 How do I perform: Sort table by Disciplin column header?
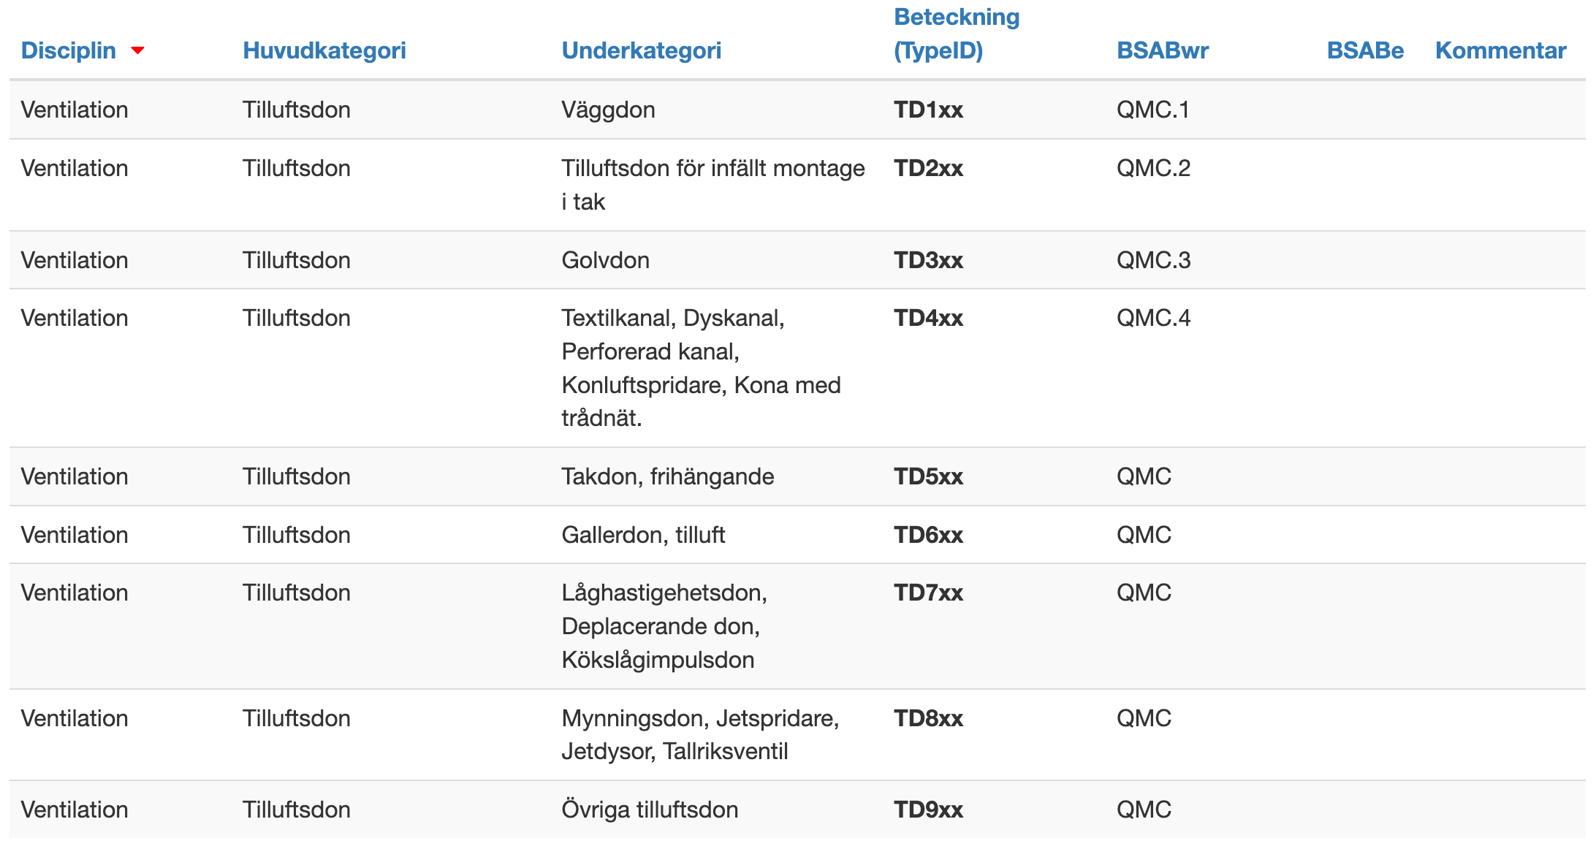coord(69,50)
